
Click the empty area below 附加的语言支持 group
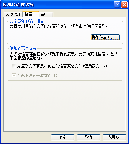(x=65, y=106)
